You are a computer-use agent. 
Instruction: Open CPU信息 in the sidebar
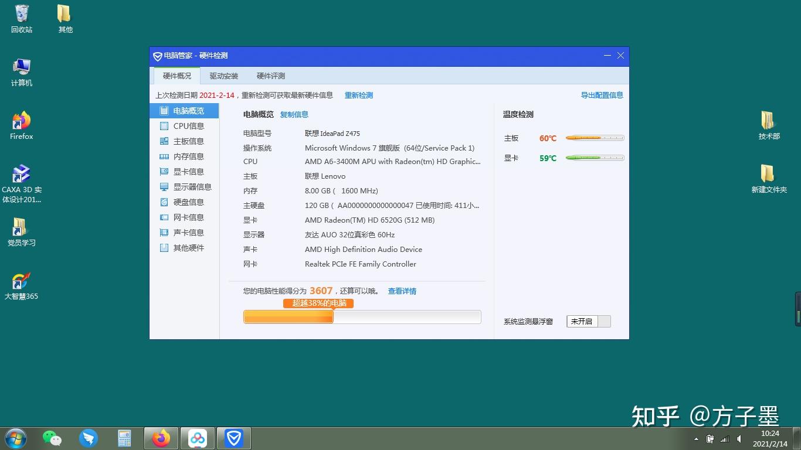[x=184, y=126]
